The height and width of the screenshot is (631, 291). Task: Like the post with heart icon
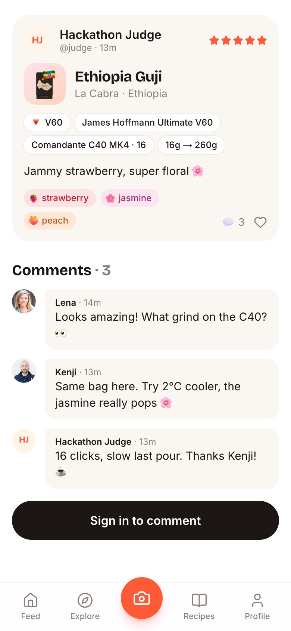point(260,222)
